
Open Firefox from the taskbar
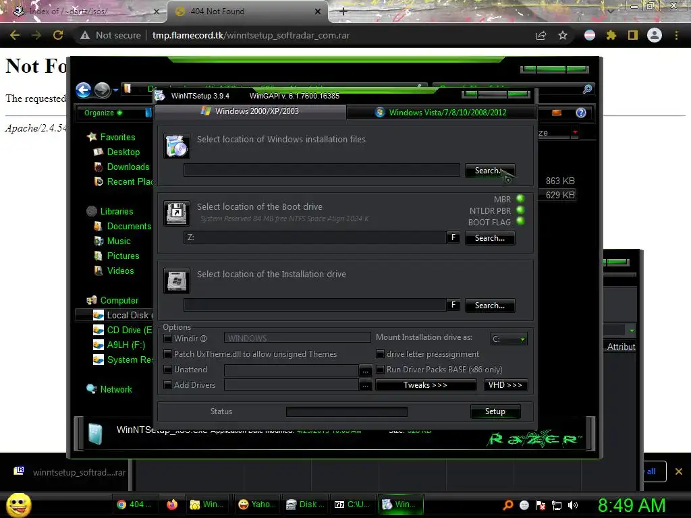tap(172, 505)
